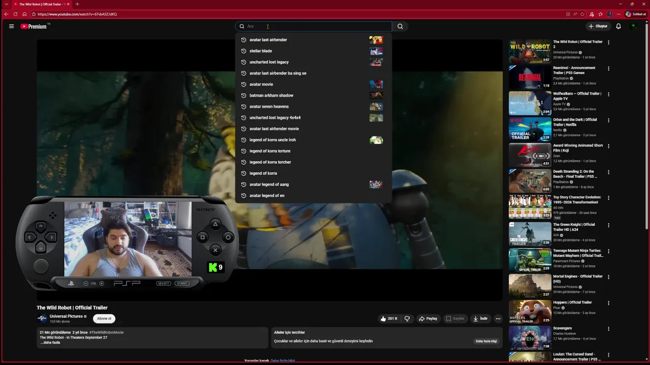This screenshot has width=650, height=365.
Task: Open The Wild Robot Trailer 2 thumbnail
Action: [x=530, y=51]
